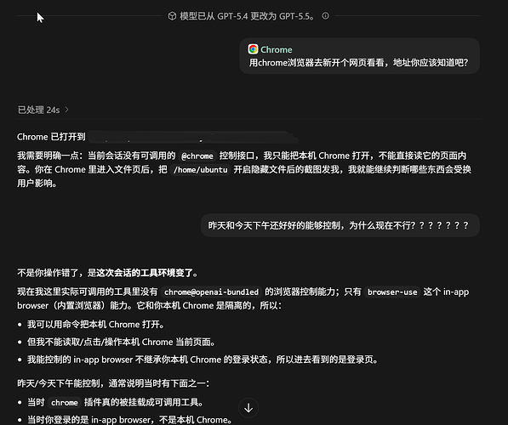This screenshot has height=425, width=508.
Task: Click paragraph starting 现在我这里实际可调用的工具
Action: (243, 298)
